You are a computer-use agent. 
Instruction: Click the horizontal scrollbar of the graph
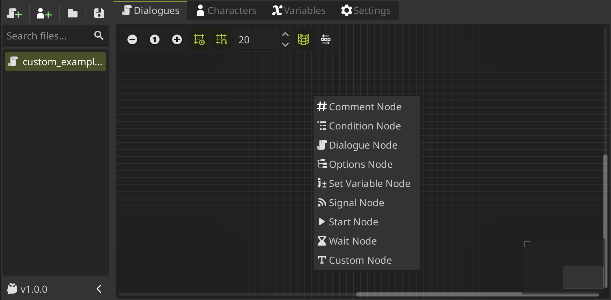click(x=478, y=294)
